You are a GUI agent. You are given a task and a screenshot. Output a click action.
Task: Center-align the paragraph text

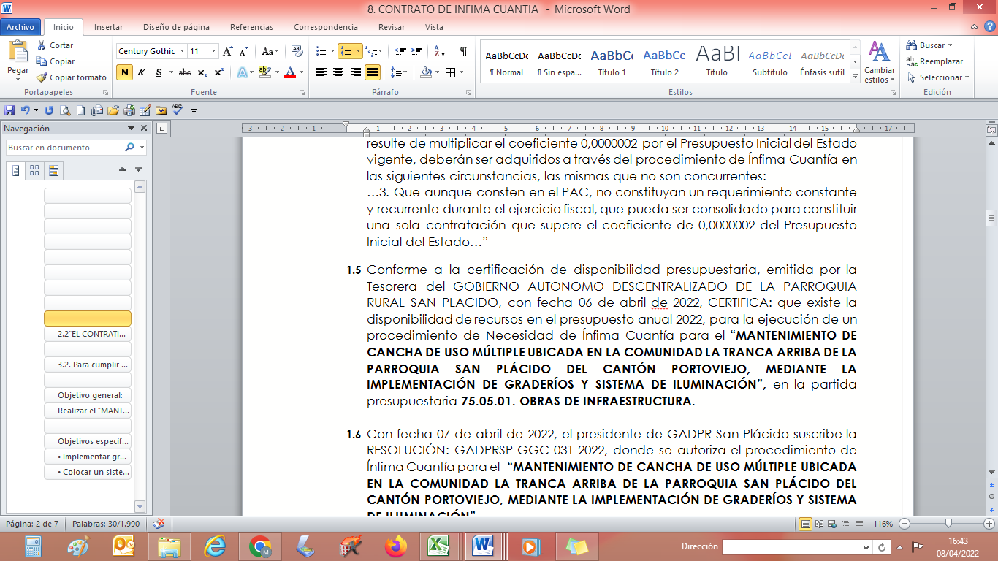(x=338, y=72)
